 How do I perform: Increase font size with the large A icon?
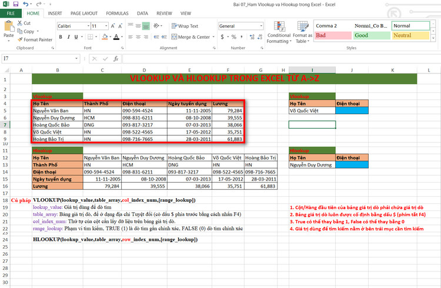click(112, 26)
